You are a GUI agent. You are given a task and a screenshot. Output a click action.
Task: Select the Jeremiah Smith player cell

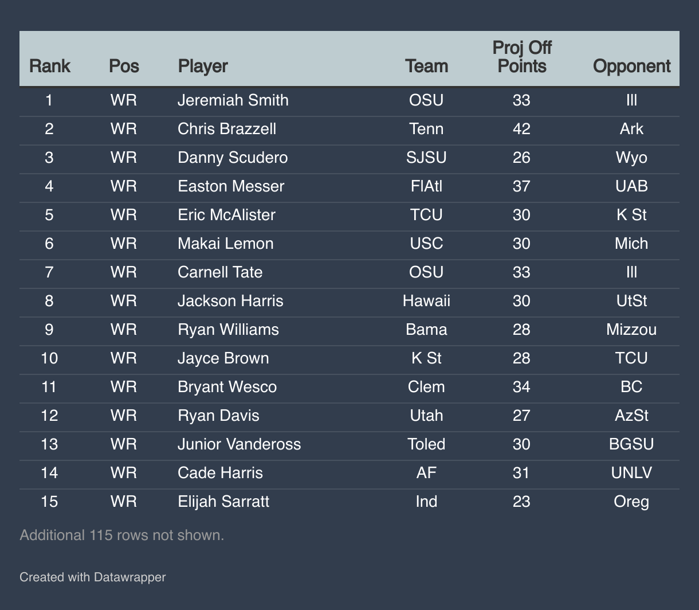pyautogui.click(x=233, y=100)
